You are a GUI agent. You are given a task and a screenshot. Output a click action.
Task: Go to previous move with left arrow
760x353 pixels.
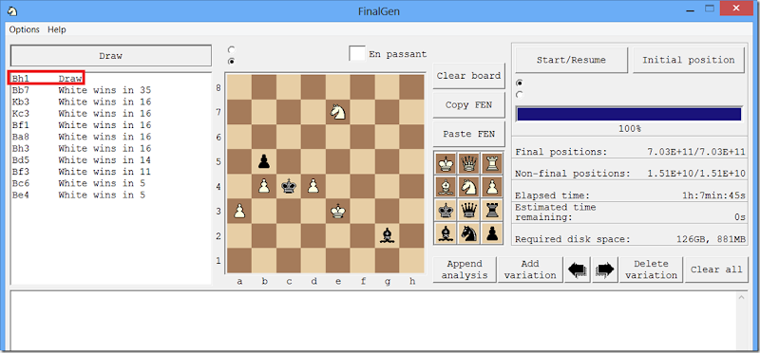coord(579,269)
